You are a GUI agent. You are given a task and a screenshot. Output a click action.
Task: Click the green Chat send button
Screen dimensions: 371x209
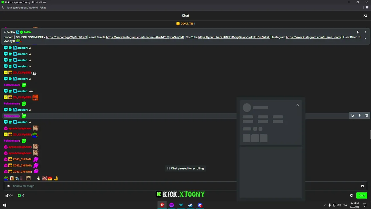coord(362,195)
